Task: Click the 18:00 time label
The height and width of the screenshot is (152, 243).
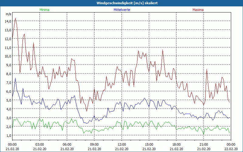Action: [176, 145]
